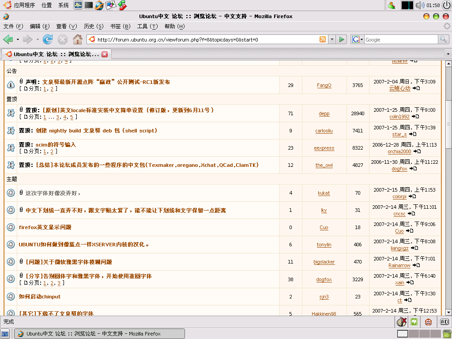Open the Home page icon
Viewport: 452px width, 339px height.
(x=78, y=39)
